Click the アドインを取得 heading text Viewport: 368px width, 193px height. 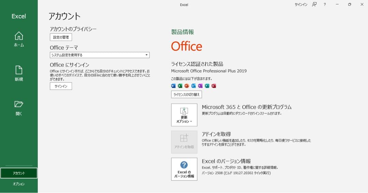pyautogui.click(x=216, y=134)
